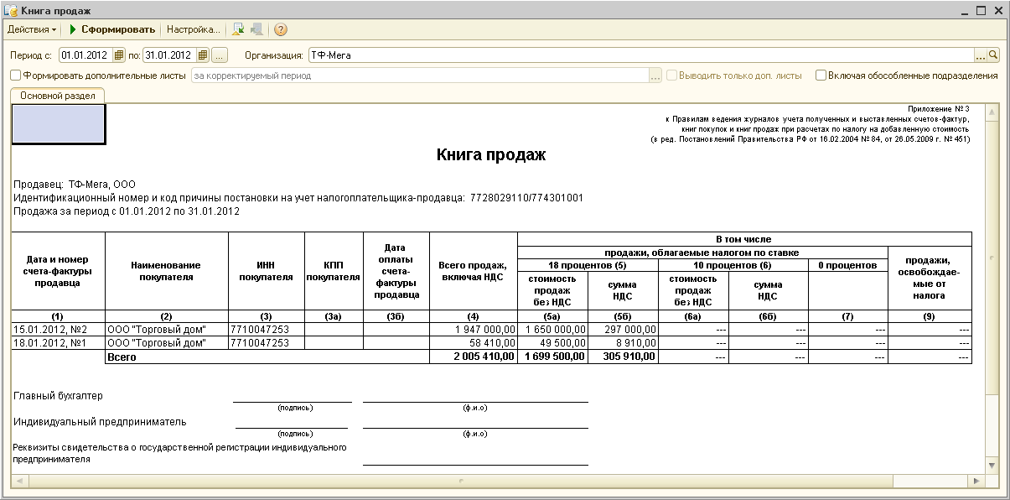The width and height of the screenshot is (1010, 500).
Task: Select ИНН 7710047253 in the 15.01.2012 row
Action: click(x=267, y=330)
